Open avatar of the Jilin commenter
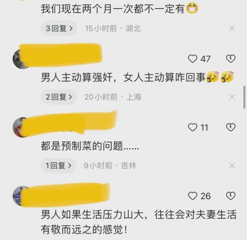The width and height of the screenshot is (247, 240). tap(20, 127)
